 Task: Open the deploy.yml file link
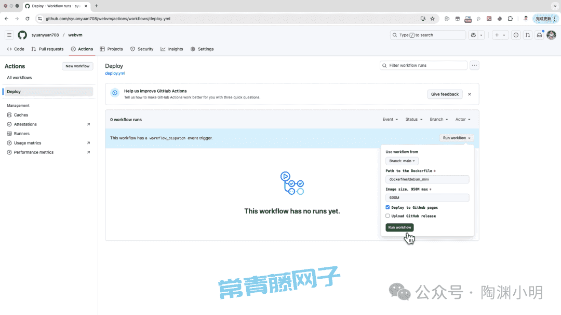pyautogui.click(x=115, y=73)
